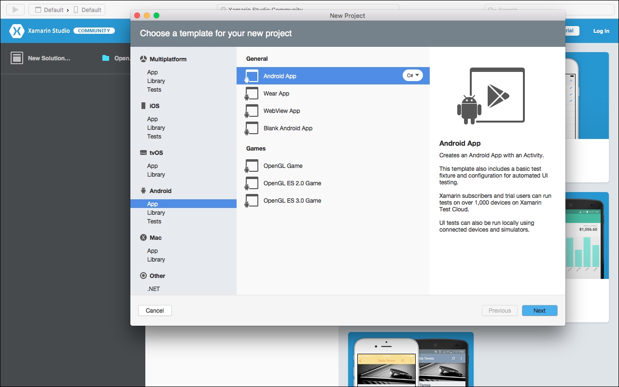Click the OpenGL ES 3.0 Game label

(x=292, y=201)
